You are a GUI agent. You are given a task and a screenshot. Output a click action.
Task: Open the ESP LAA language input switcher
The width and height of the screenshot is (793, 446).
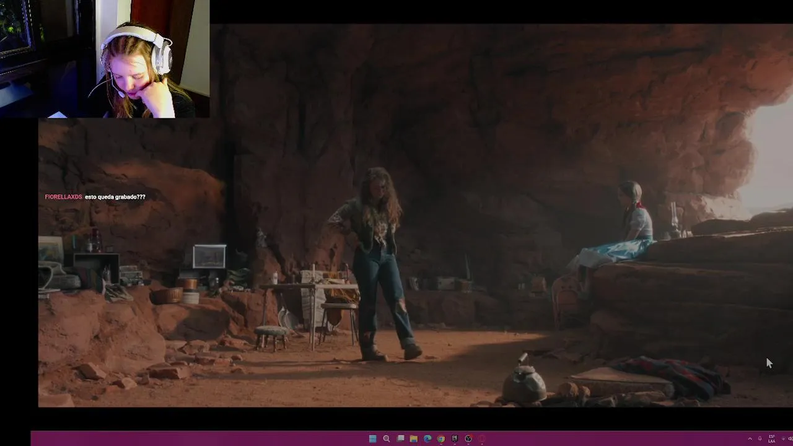pyautogui.click(x=771, y=439)
